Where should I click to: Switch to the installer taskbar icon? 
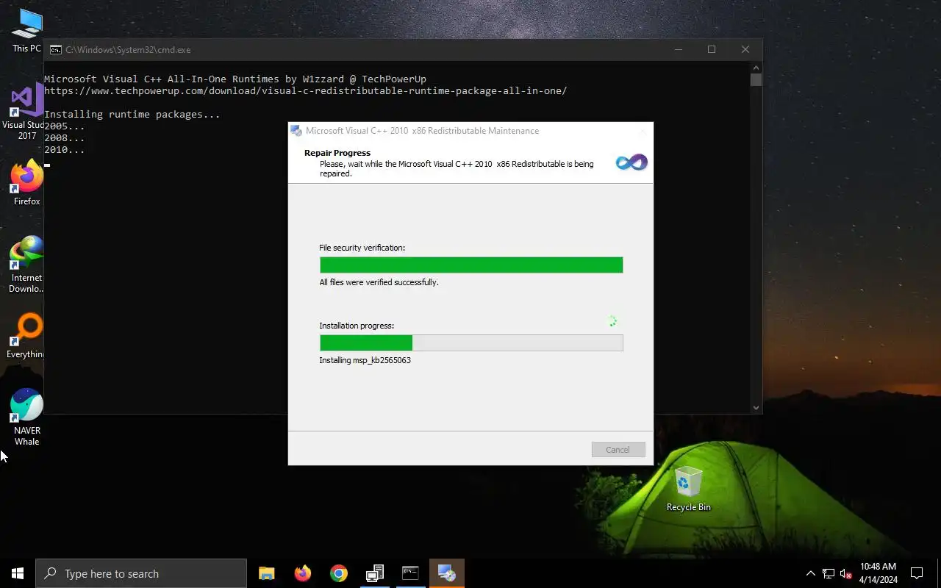[x=446, y=573]
